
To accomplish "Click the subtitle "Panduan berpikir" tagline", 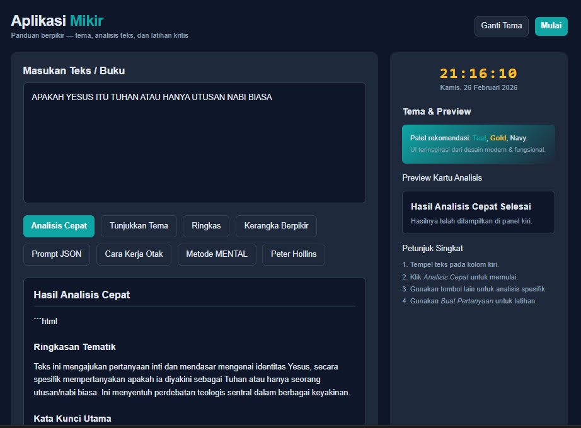I will 100,35.
